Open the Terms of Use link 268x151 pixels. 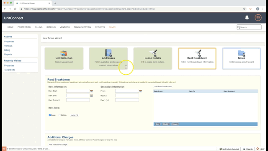point(43,149)
